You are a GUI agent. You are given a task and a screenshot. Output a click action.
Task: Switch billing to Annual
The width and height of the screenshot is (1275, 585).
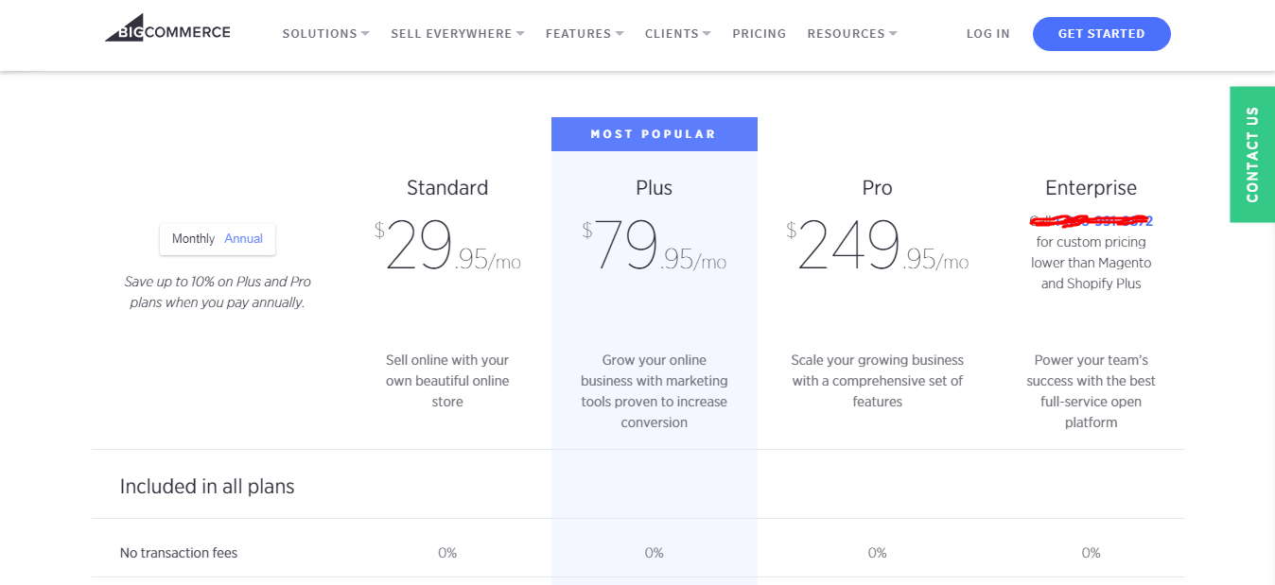[x=243, y=239]
